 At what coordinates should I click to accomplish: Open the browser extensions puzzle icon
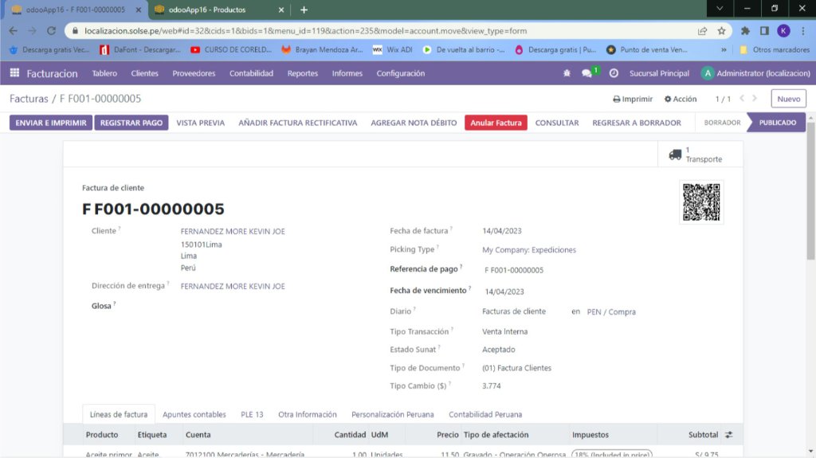click(x=745, y=31)
